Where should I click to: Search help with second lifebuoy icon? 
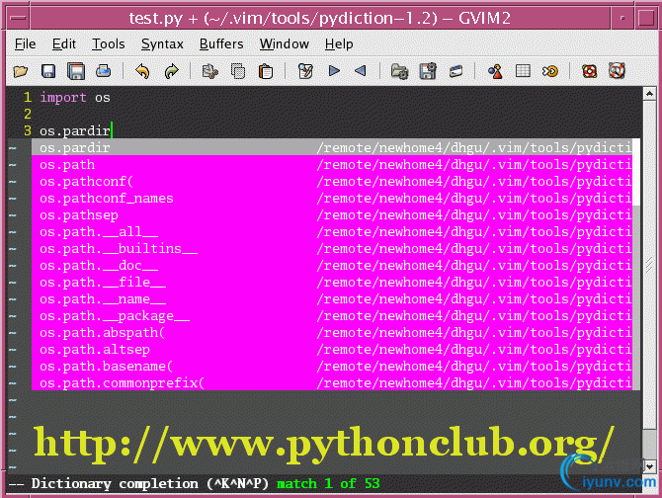pyautogui.click(x=617, y=71)
